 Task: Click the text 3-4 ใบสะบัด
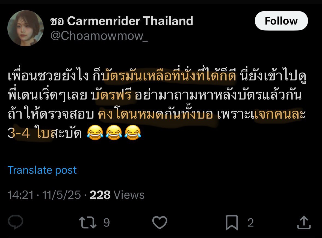tap(45, 133)
